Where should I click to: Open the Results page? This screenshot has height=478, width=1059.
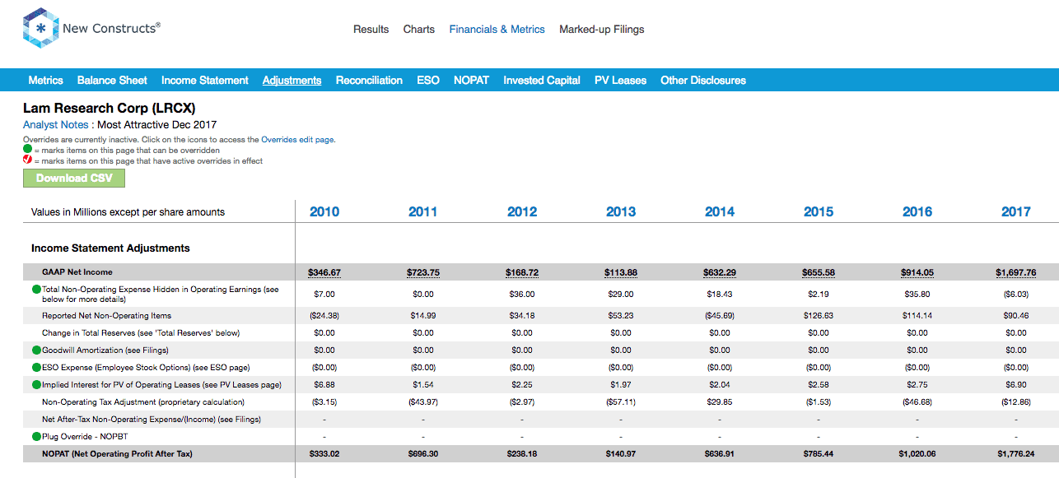(371, 29)
